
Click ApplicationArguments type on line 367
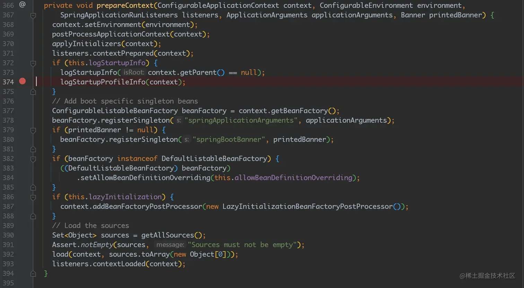[267, 15]
